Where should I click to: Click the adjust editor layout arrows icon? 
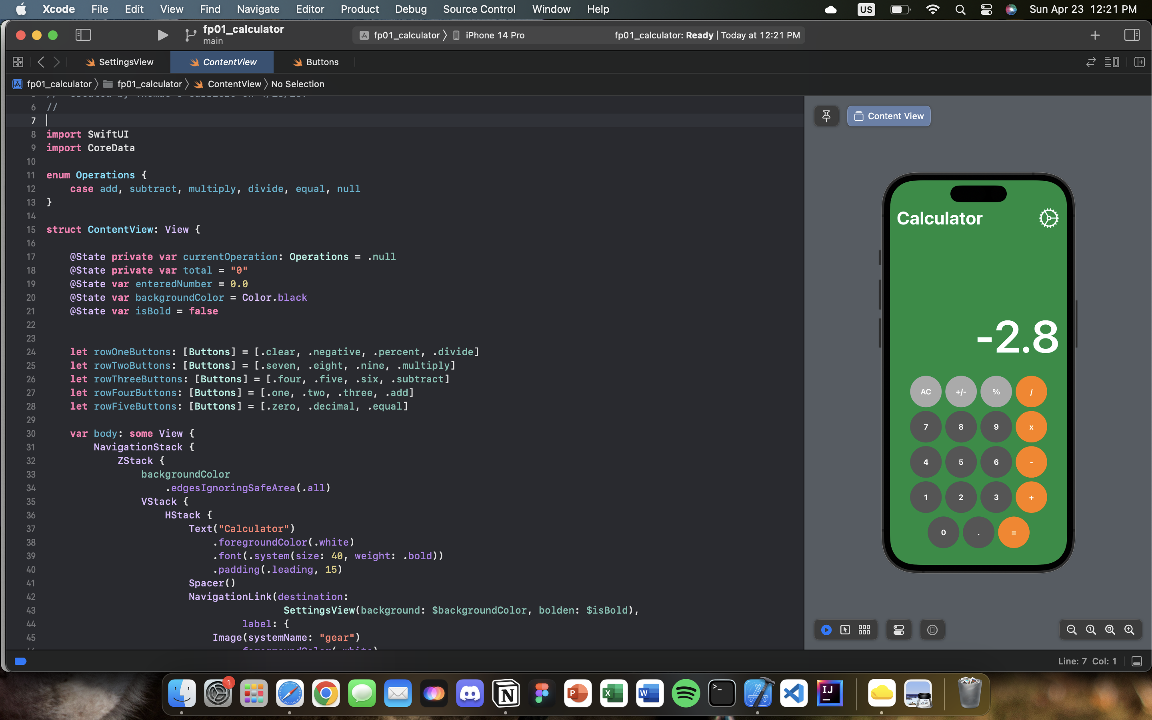click(x=1090, y=62)
